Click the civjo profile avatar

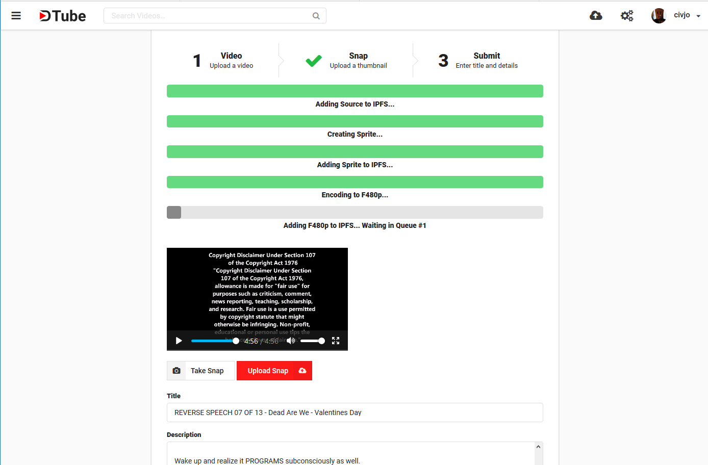(x=659, y=15)
